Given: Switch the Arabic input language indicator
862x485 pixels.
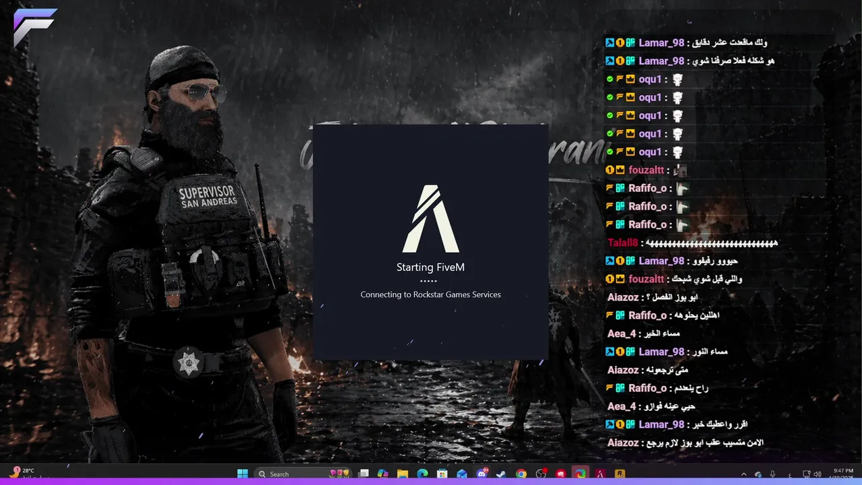Looking at the screenshot, I should coord(790,475).
